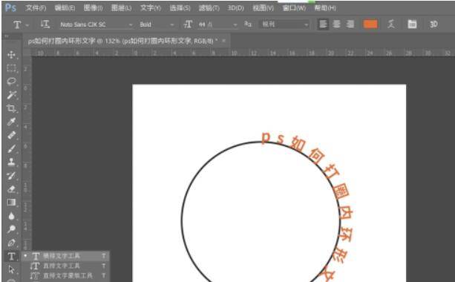
Task: Select the Move tool
Action: coord(11,54)
